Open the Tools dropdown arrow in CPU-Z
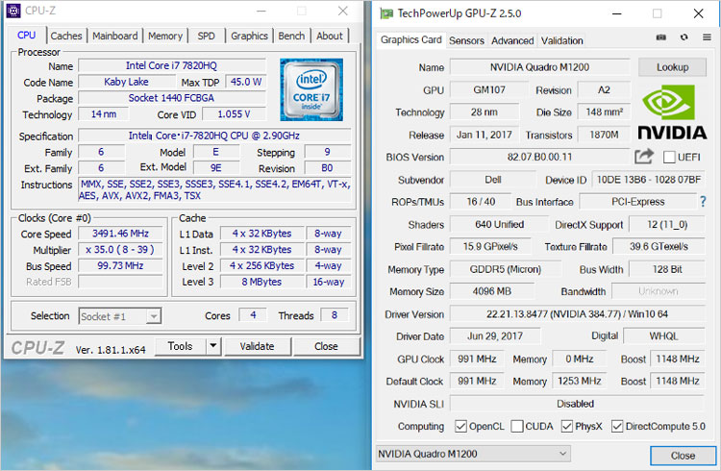Viewport: 721px width, 471px height. [213, 346]
